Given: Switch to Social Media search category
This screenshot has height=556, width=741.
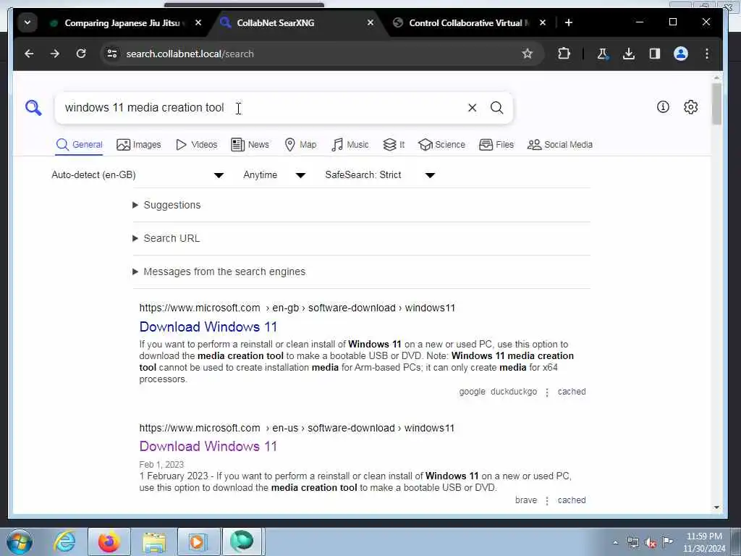Looking at the screenshot, I should click(x=560, y=145).
